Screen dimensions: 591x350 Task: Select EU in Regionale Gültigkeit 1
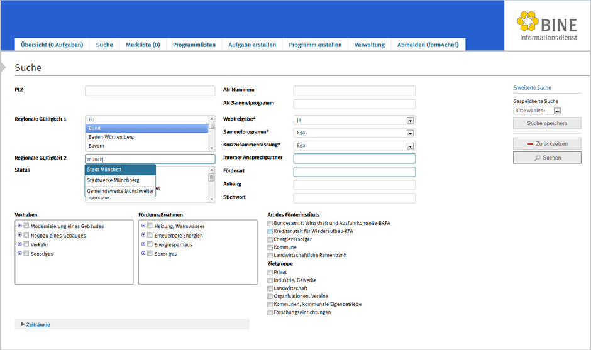pyautogui.click(x=146, y=119)
